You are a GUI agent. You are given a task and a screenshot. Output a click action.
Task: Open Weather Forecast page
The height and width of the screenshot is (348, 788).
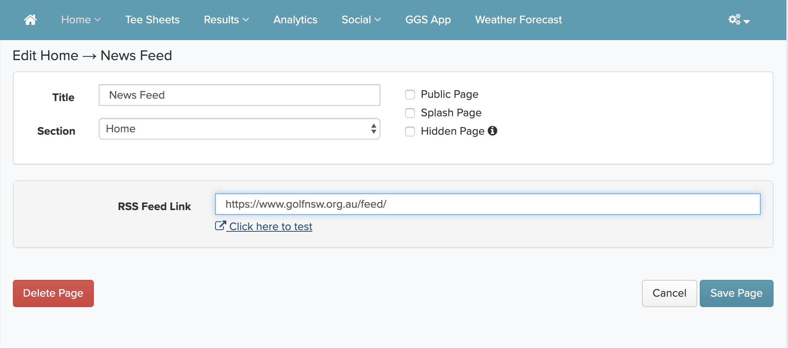518,20
